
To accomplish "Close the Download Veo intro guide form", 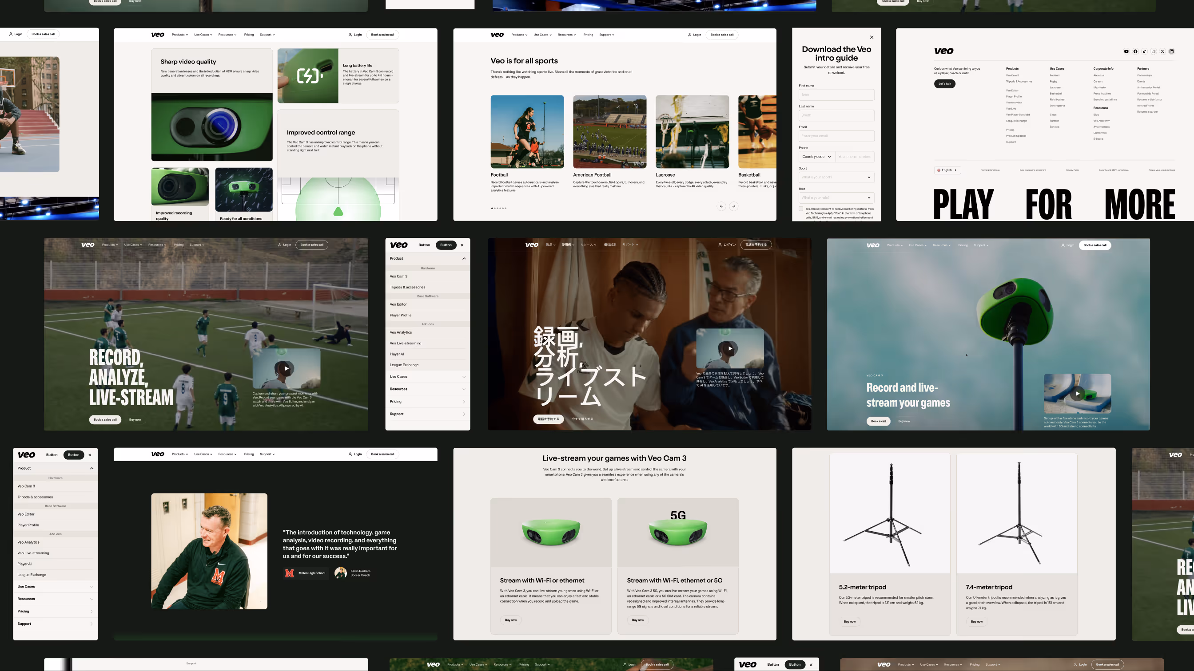I will (x=872, y=38).
